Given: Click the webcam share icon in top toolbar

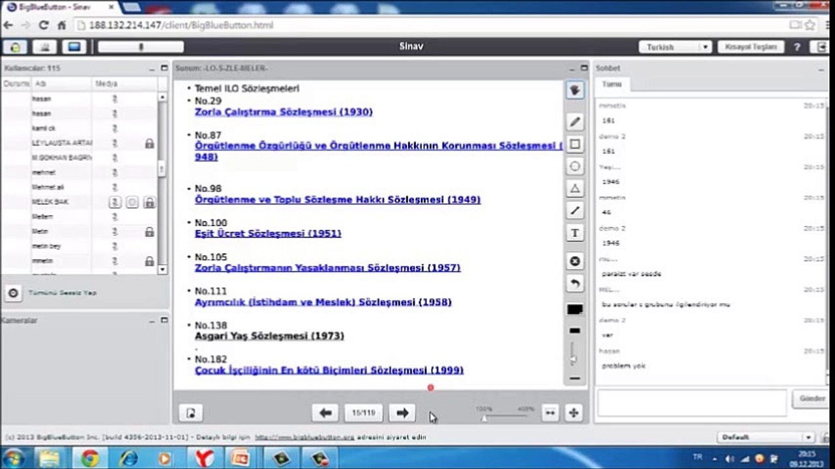Looking at the screenshot, I should tap(45, 47).
